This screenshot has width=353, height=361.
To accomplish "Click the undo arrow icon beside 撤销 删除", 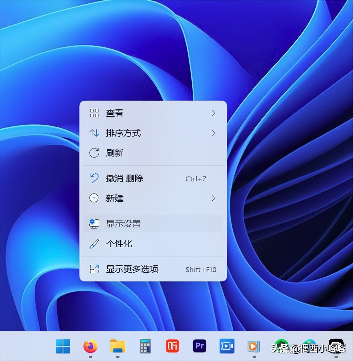I will point(94,179).
